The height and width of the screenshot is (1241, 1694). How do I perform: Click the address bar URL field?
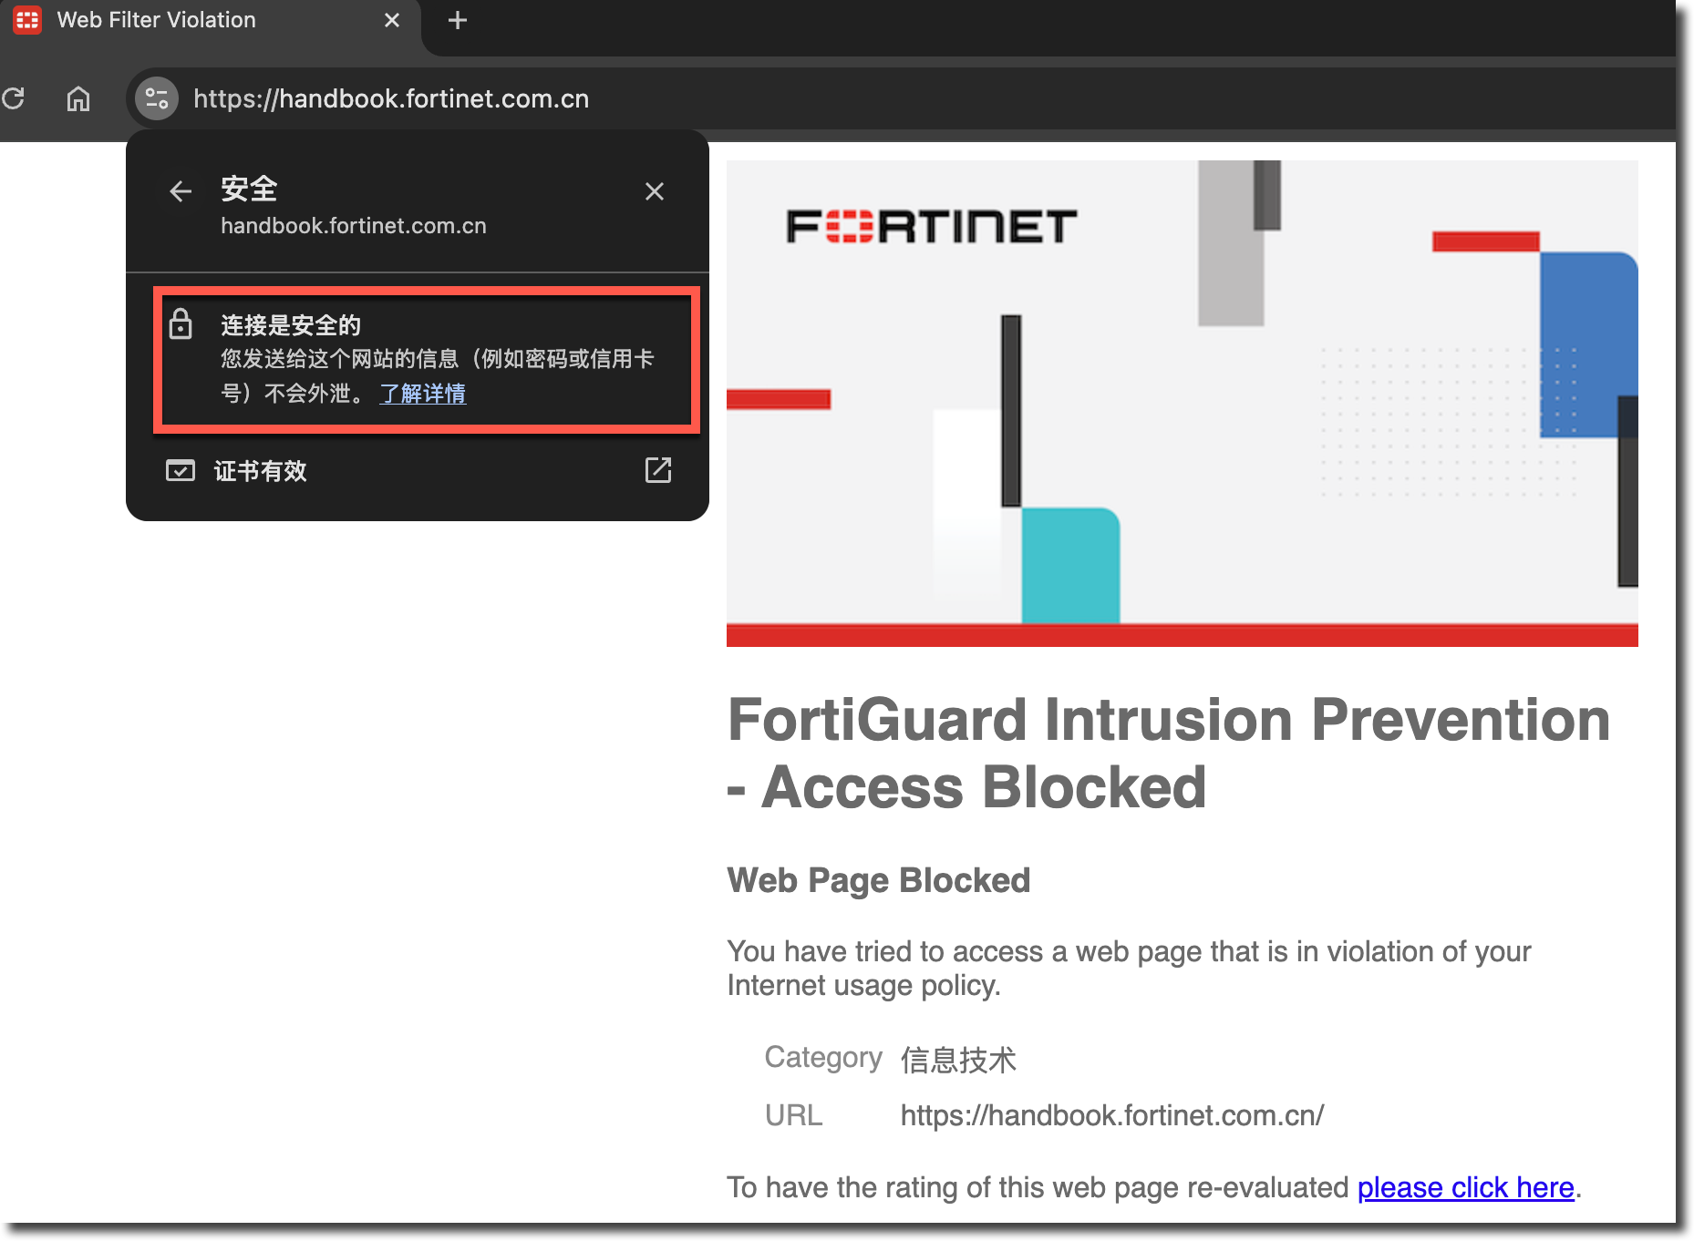(x=391, y=98)
